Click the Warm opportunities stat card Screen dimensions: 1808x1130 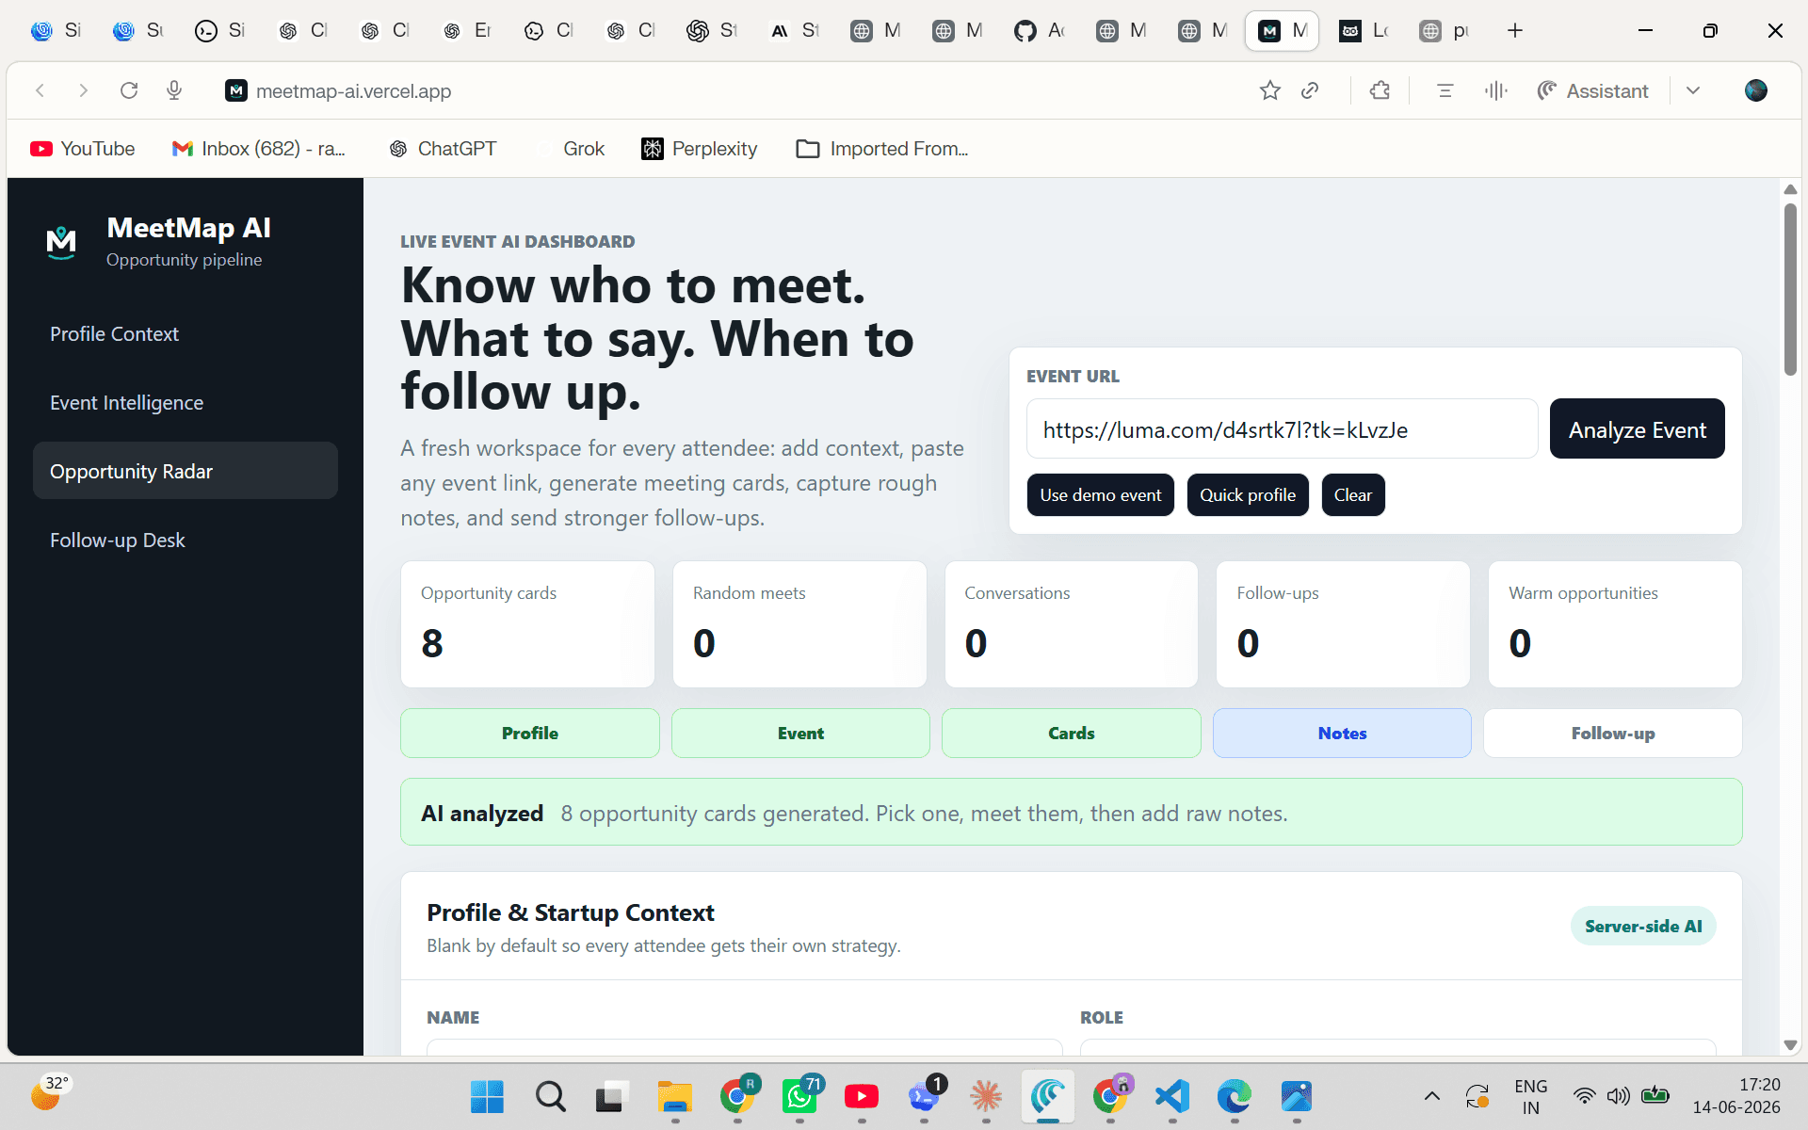click(x=1615, y=624)
